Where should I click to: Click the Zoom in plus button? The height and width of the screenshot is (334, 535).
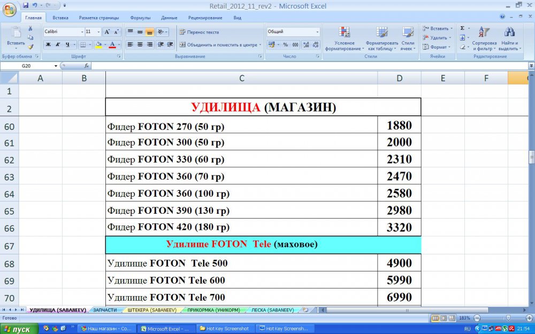[x=529, y=318]
